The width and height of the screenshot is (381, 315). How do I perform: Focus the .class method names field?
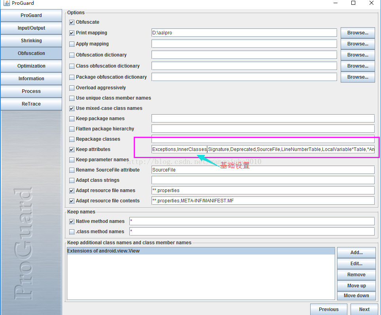coord(252,232)
